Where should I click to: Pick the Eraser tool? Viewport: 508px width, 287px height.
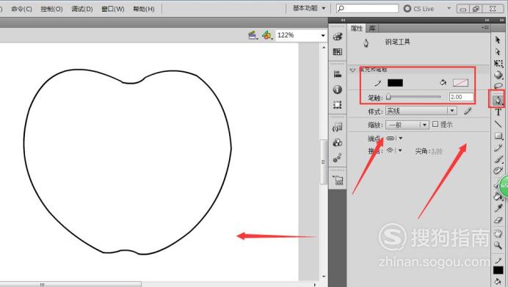click(498, 221)
